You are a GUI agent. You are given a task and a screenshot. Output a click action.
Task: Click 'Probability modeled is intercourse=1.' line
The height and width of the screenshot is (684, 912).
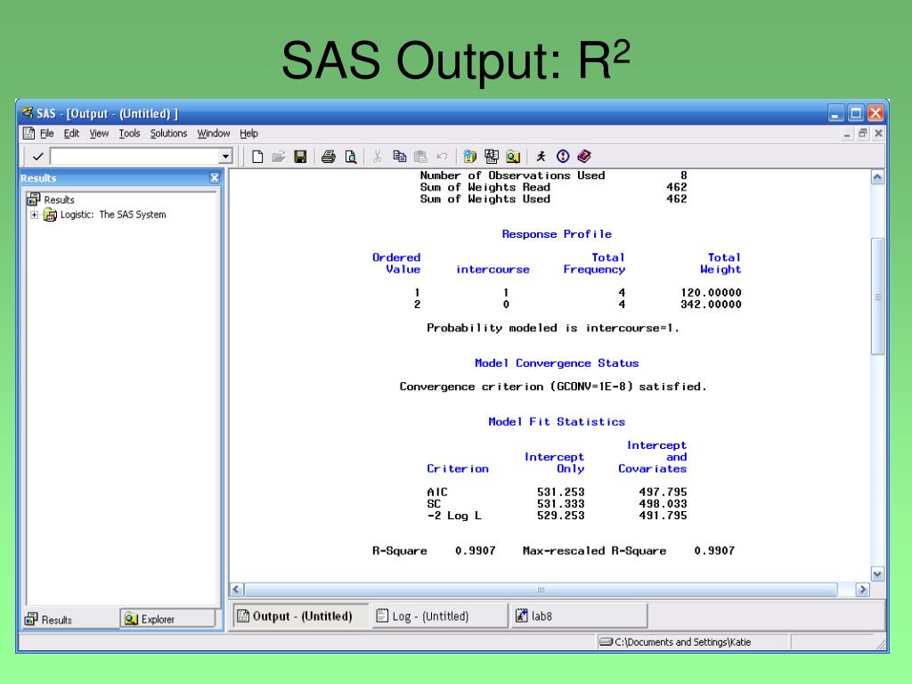[x=552, y=328]
